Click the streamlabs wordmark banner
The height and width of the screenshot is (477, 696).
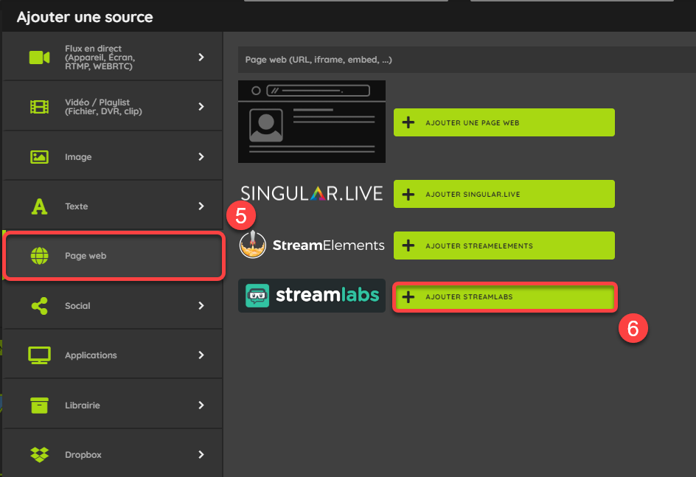[x=312, y=296]
